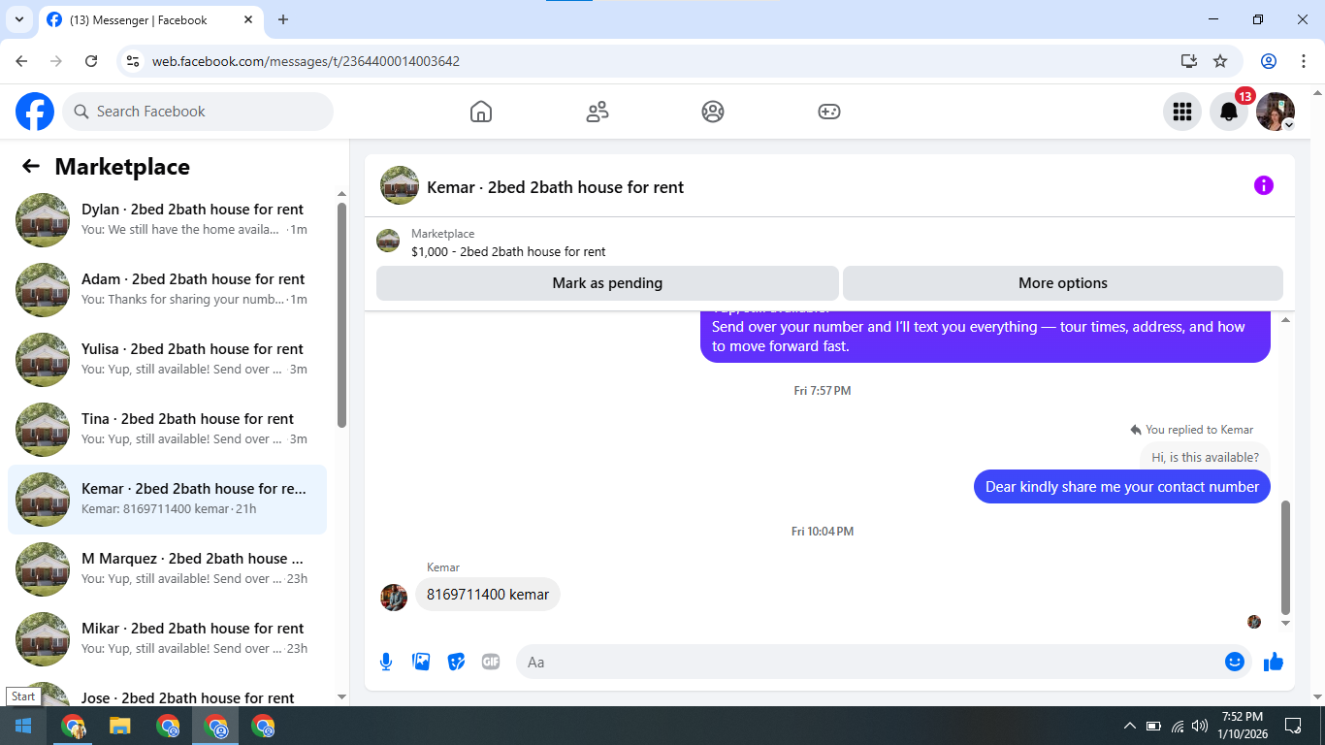Send a voice clip with microphone icon
This screenshot has width=1325, height=745.
pos(386,662)
